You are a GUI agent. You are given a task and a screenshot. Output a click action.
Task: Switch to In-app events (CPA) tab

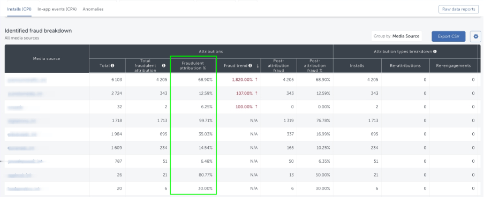[x=57, y=9]
